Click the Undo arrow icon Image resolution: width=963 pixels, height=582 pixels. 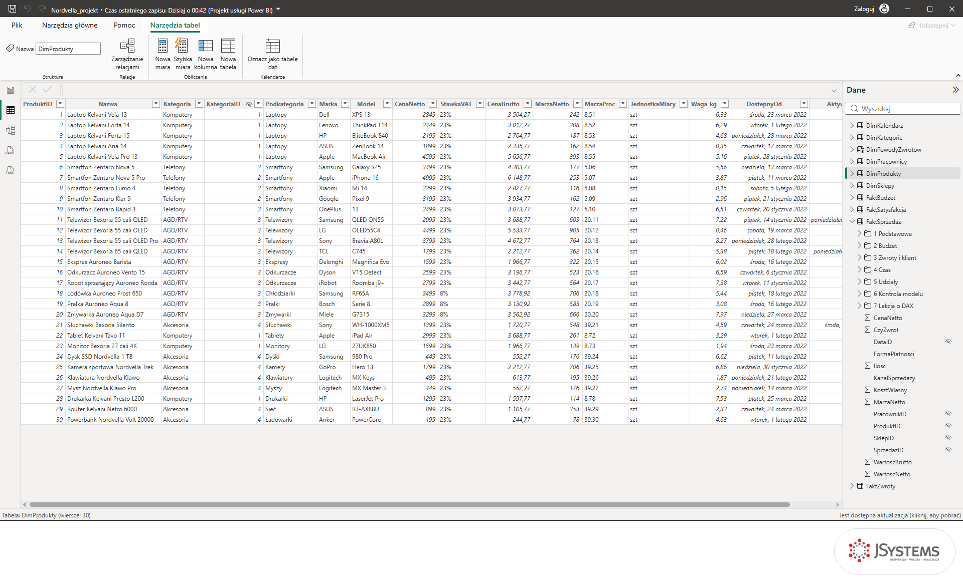[27, 9]
